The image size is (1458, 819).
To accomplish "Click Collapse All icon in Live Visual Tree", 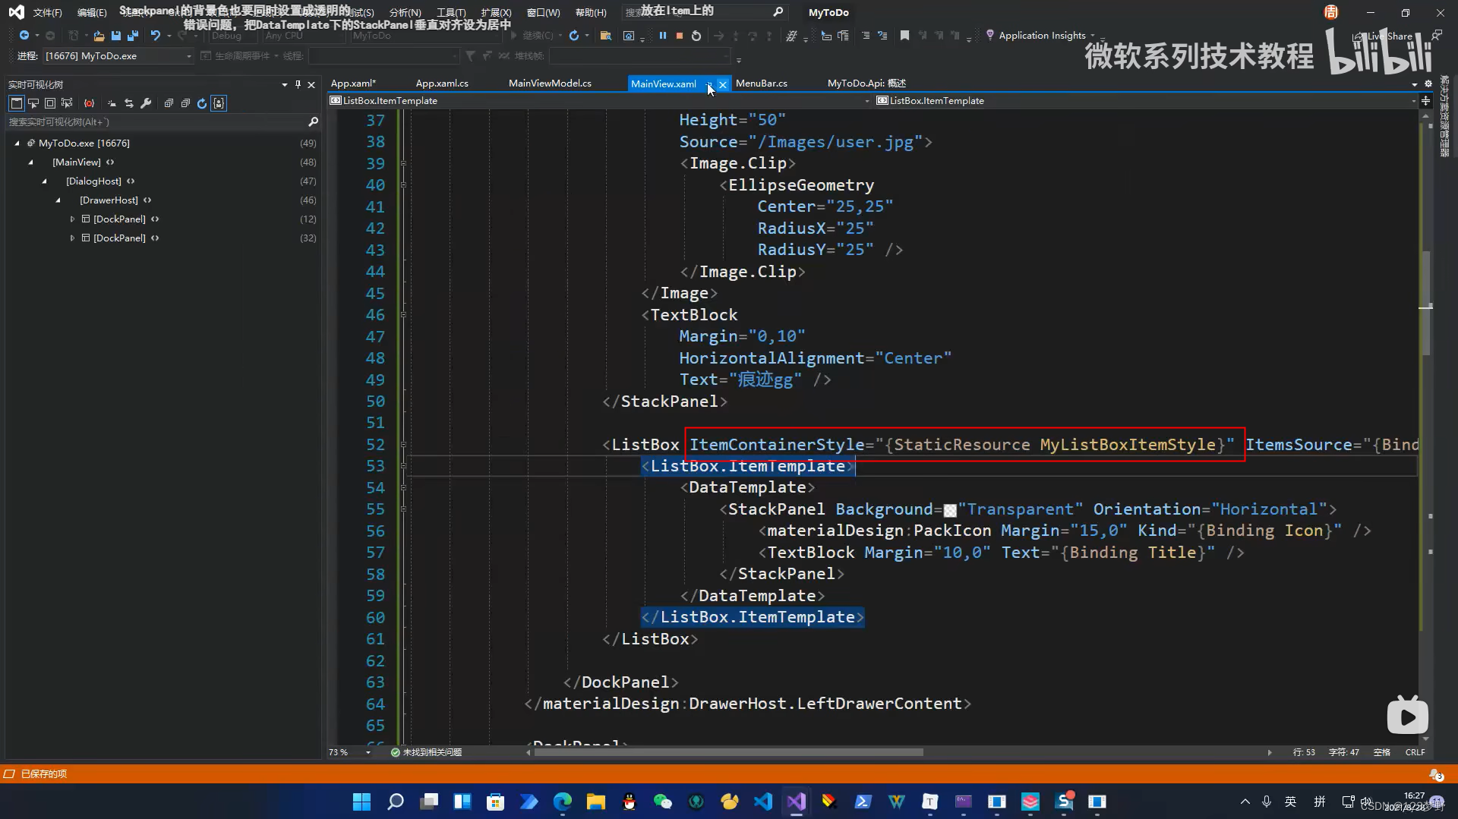I will [x=185, y=103].
